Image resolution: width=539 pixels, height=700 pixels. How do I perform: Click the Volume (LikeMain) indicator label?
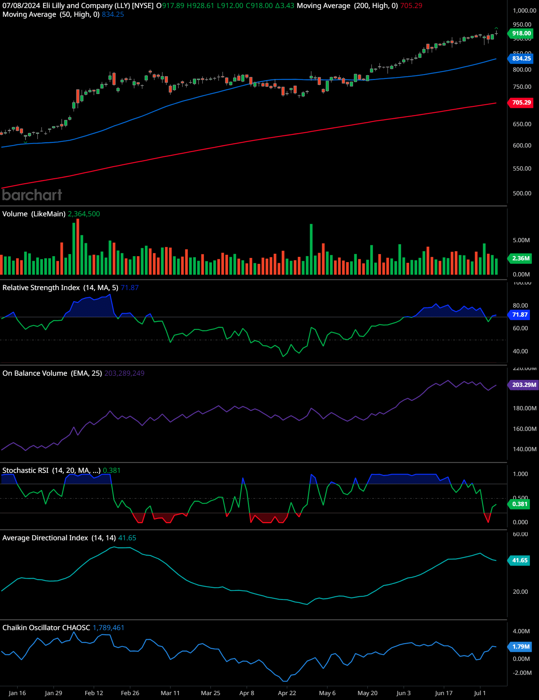(x=34, y=214)
